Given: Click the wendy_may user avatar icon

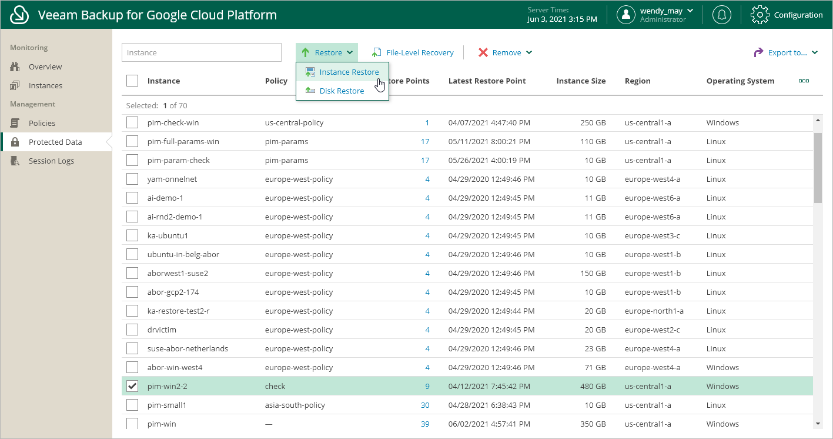Looking at the screenshot, I should pyautogui.click(x=626, y=15).
